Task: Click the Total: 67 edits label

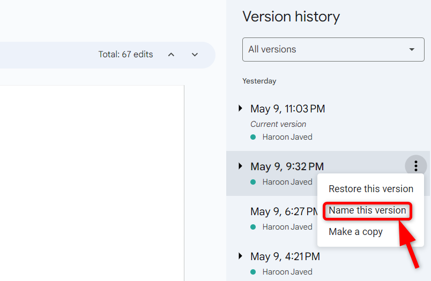Action: [x=125, y=55]
